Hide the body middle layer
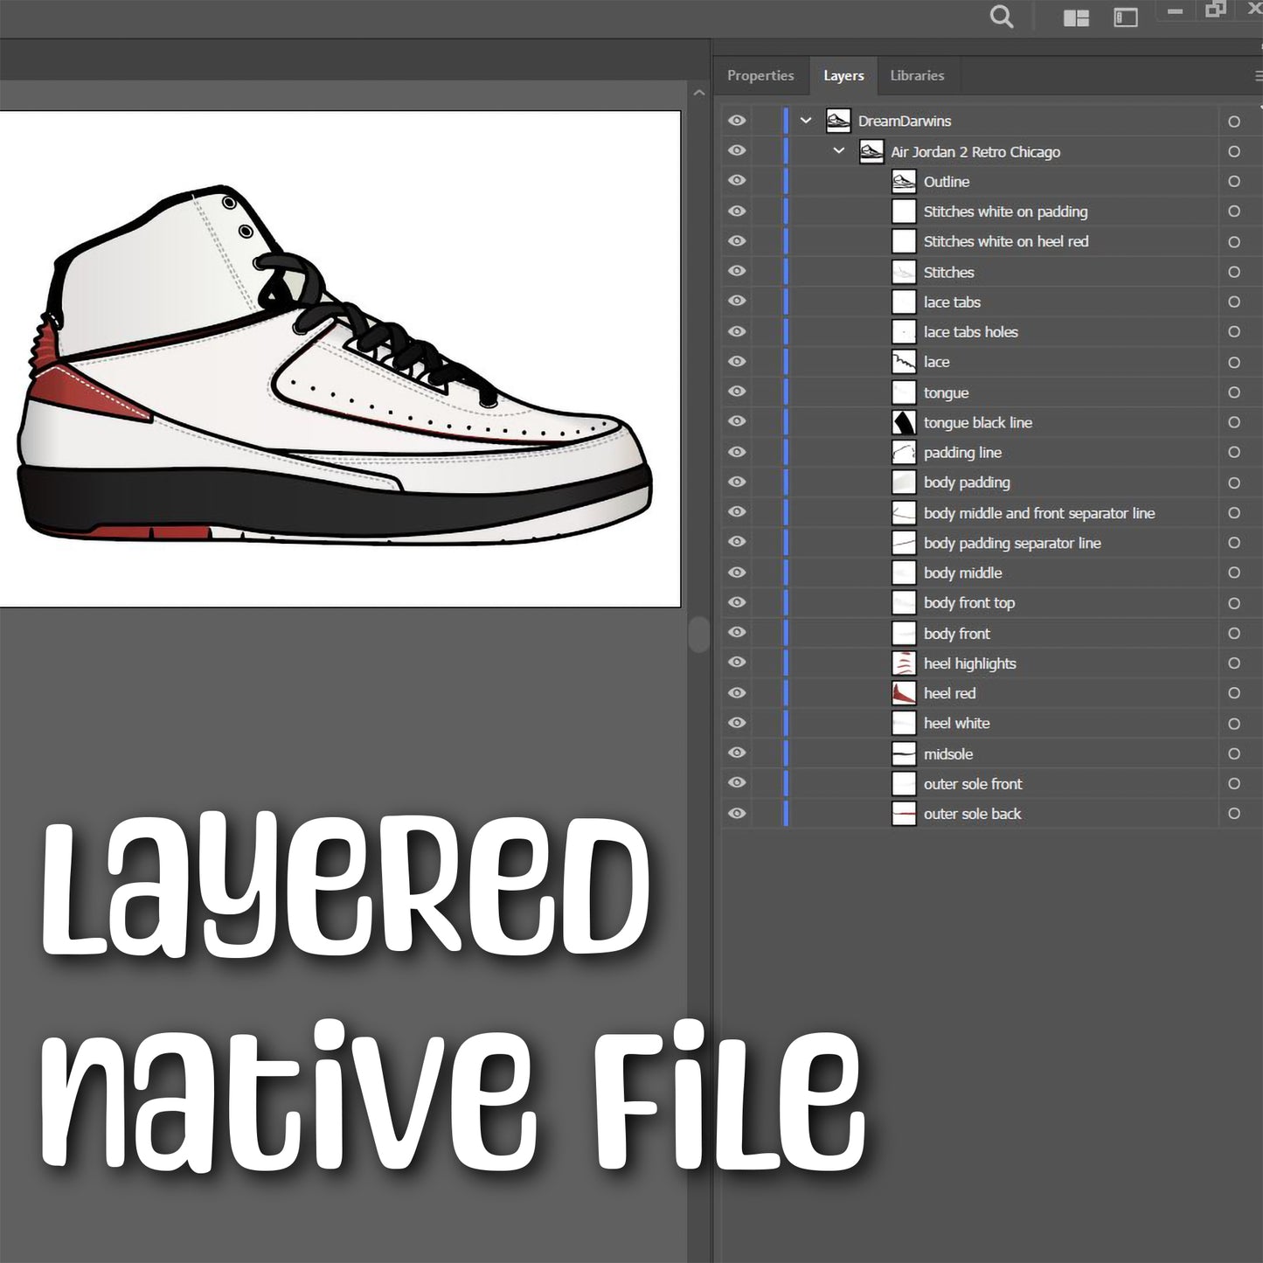The height and width of the screenshot is (1263, 1263). (737, 573)
